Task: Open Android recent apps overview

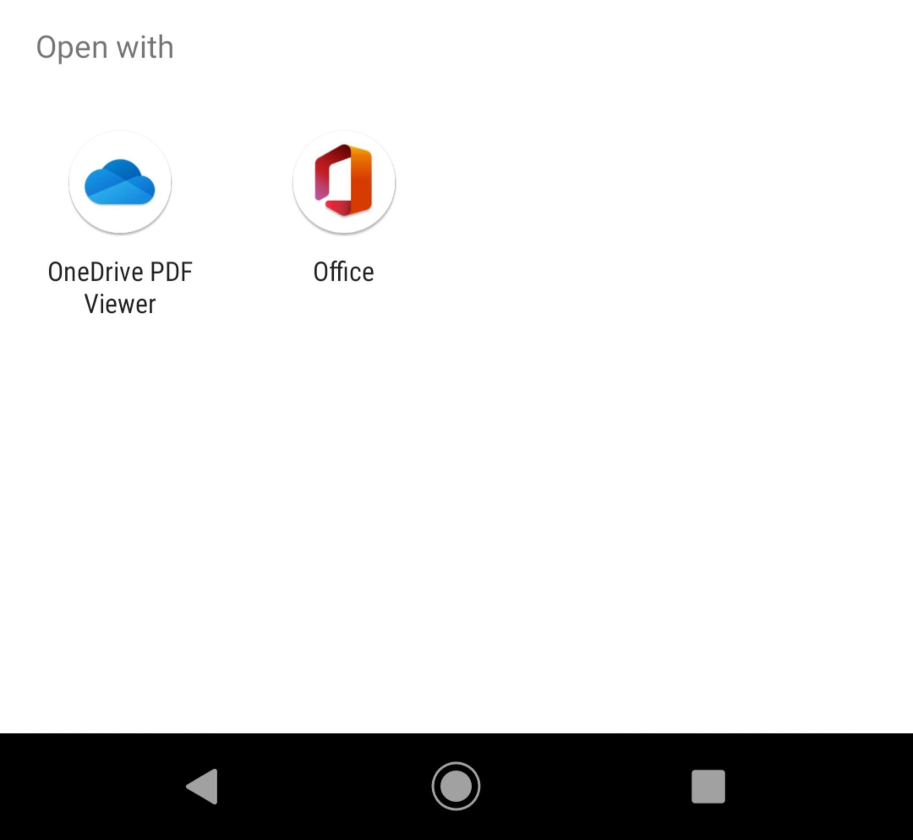Action: coord(708,787)
